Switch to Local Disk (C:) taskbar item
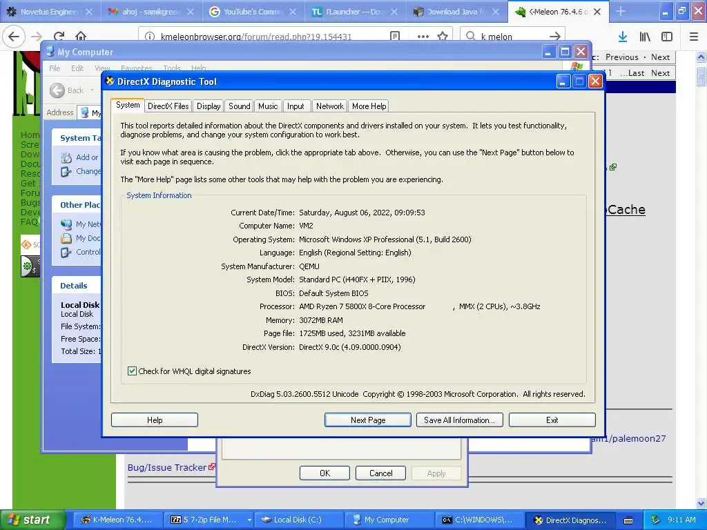Screen dimensions: 707x530 (x=298, y=520)
